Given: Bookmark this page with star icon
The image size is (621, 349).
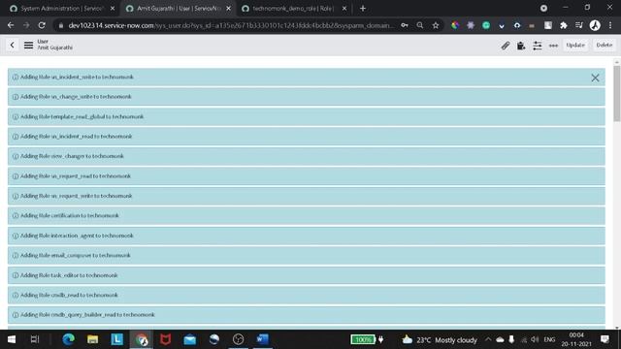Looking at the screenshot, I should pyautogui.click(x=436, y=25).
